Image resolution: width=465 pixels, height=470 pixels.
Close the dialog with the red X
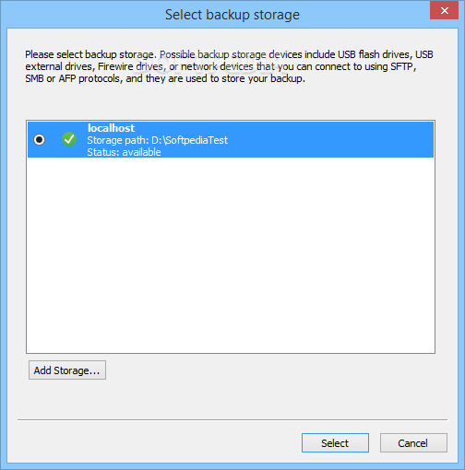tap(444, 11)
